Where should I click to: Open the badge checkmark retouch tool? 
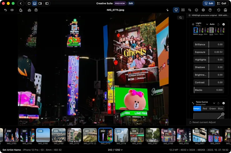point(196,10)
